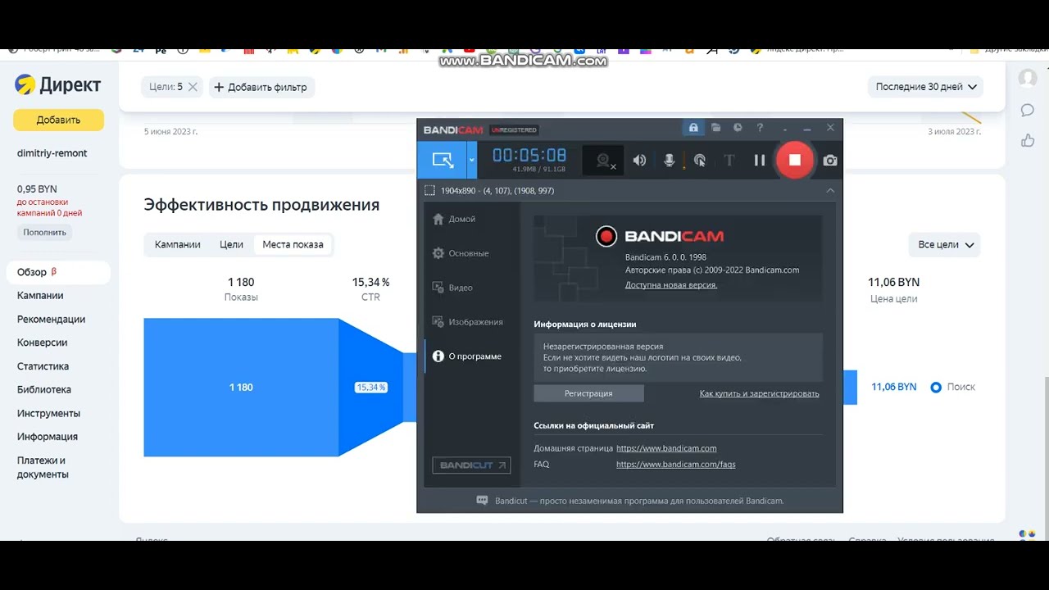Toggle the webcam overlay icon in Bandicam
1049x590 pixels.
604,161
